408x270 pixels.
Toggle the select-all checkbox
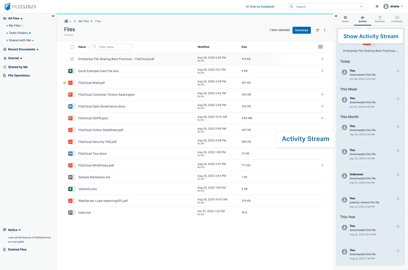click(x=72, y=47)
